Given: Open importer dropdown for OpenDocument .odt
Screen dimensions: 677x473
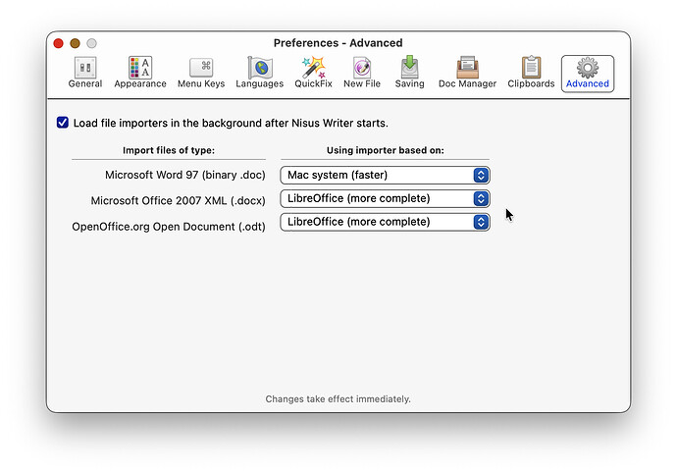Looking at the screenshot, I should [x=385, y=222].
